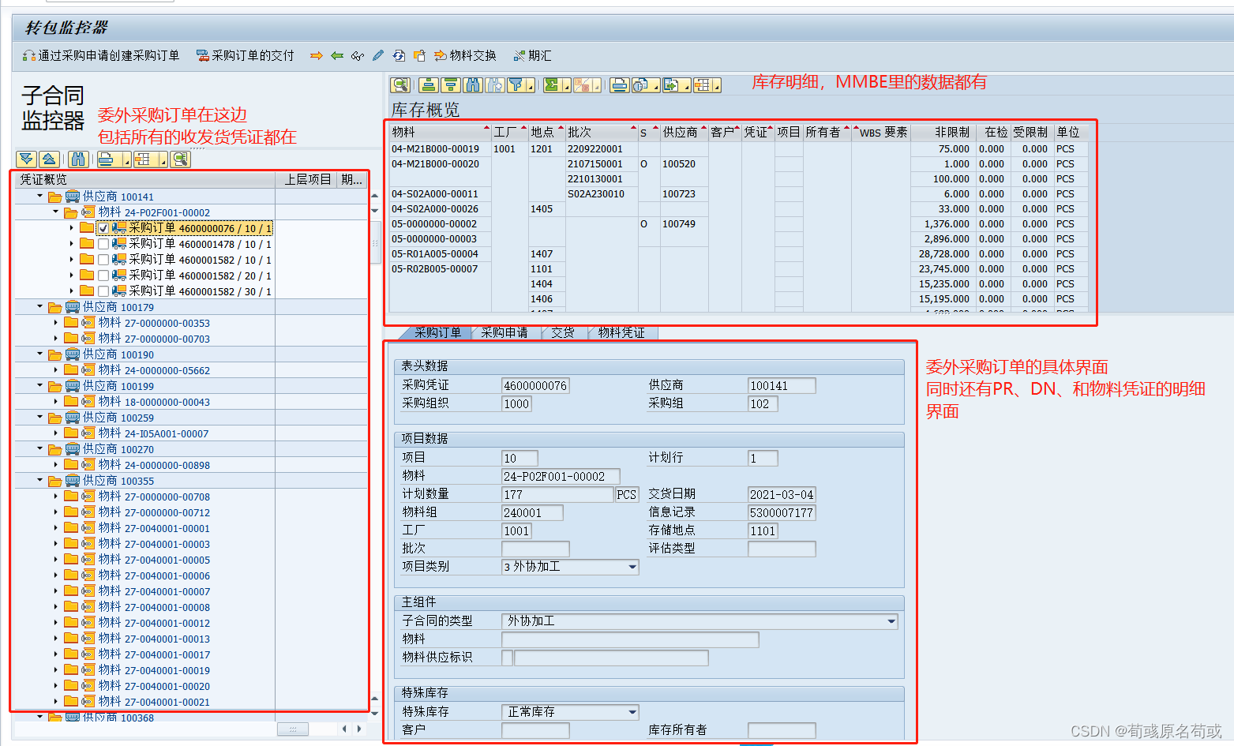
Task: Open the sigma total dropdown arrow
Action: (x=567, y=86)
